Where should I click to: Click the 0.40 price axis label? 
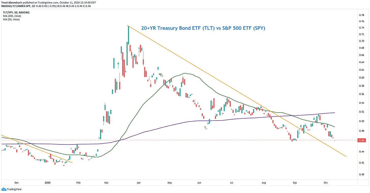[362, 174]
